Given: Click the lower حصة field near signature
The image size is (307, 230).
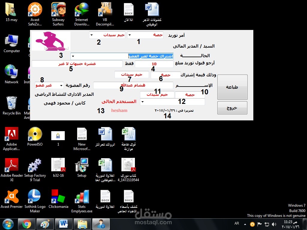Looking at the screenshot, I should pyautogui.click(x=190, y=95).
